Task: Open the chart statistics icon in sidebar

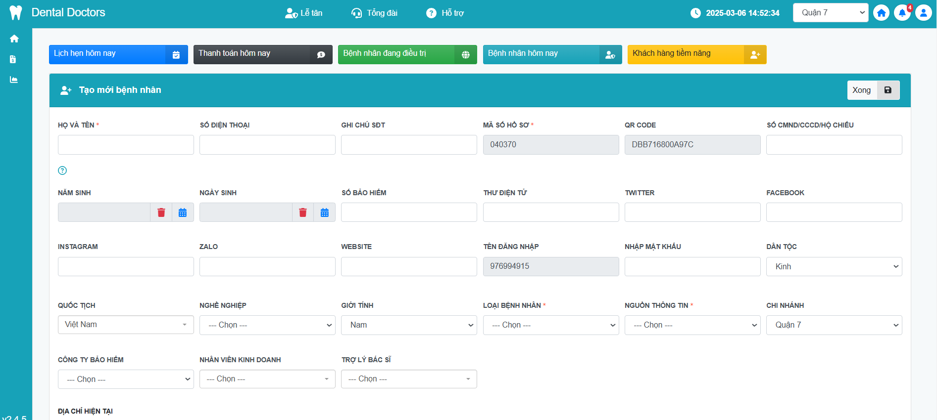Action: [x=14, y=80]
